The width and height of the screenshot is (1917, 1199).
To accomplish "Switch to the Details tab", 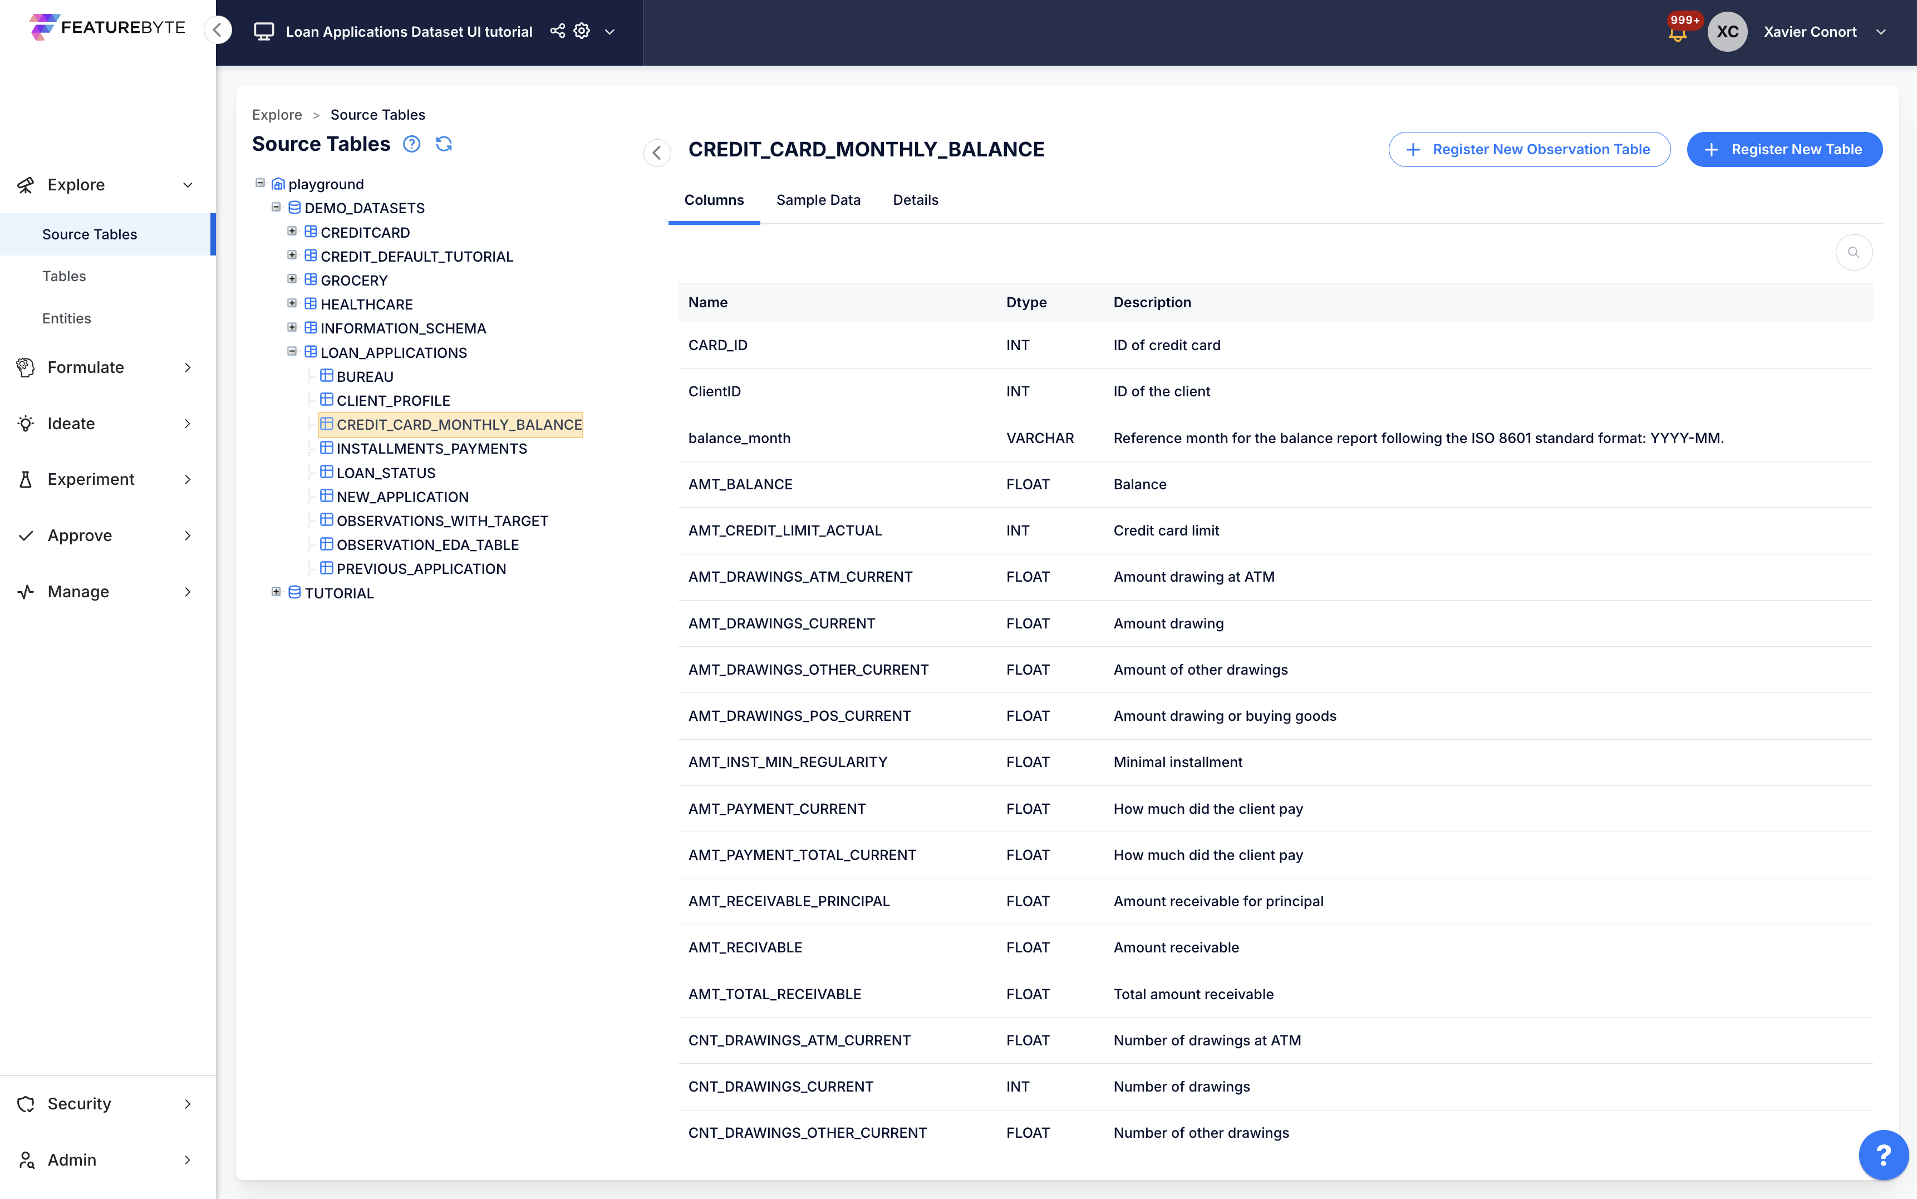I will [x=915, y=200].
